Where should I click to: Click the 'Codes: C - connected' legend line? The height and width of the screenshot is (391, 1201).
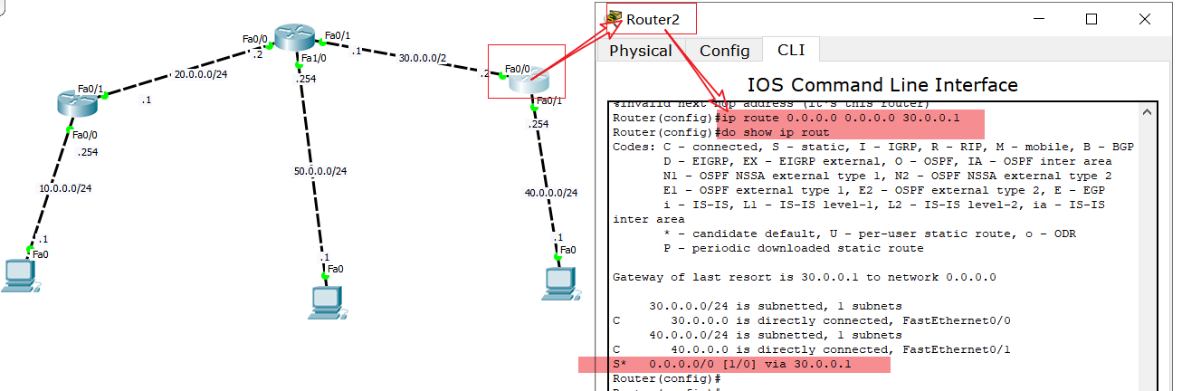pos(873,147)
